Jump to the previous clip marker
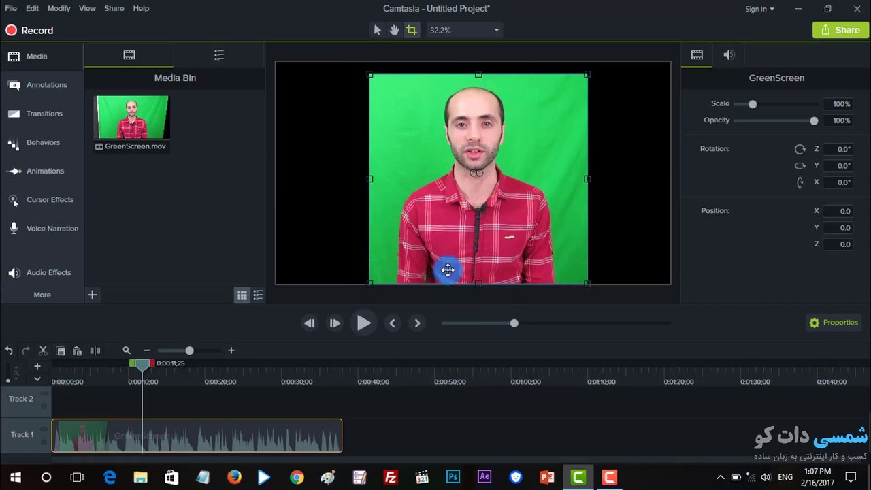 (392, 323)
